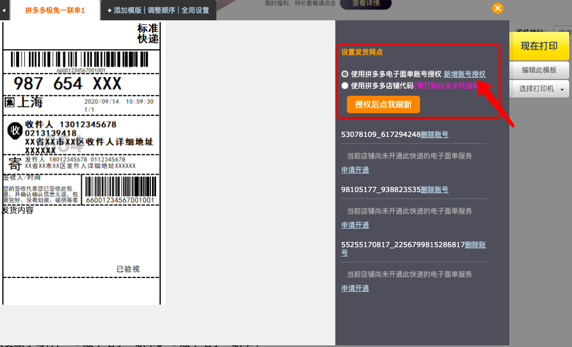The height and width of the screenshot is (347, 572).
Task: Click the 集 box icon beside 上海
Action: (x=9, y=102)
